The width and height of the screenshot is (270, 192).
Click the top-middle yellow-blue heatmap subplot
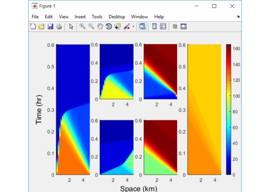coord(117,72)
